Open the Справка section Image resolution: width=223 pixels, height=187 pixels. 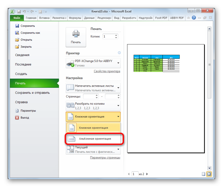[x=21, y=102]
